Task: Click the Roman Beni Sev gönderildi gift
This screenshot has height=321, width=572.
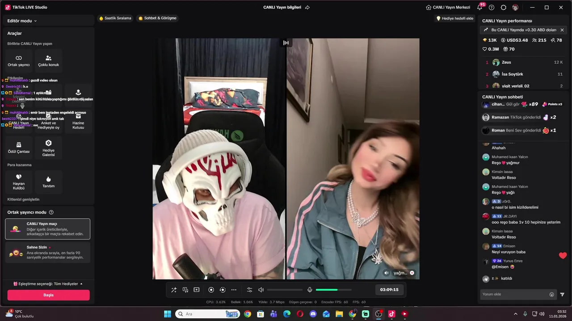Action: (x=519, y=130)
